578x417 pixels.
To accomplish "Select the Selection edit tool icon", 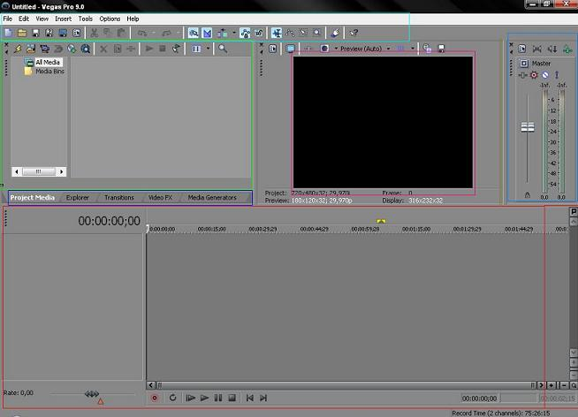I will pos(303,33).
